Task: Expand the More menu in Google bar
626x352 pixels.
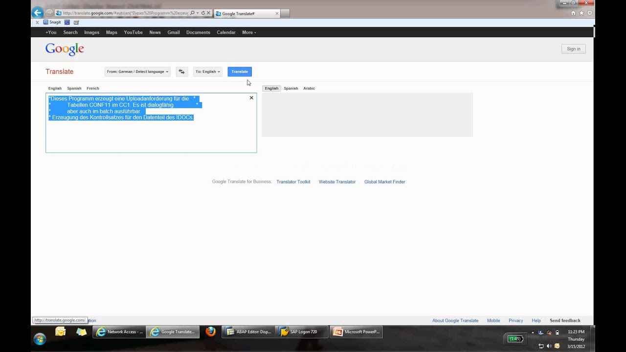Action: (249, 32)
